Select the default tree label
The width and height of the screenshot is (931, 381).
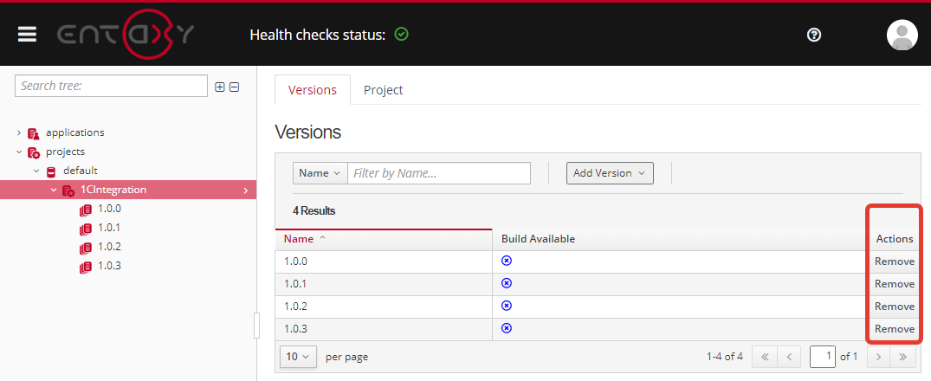(x=81, y=171)
